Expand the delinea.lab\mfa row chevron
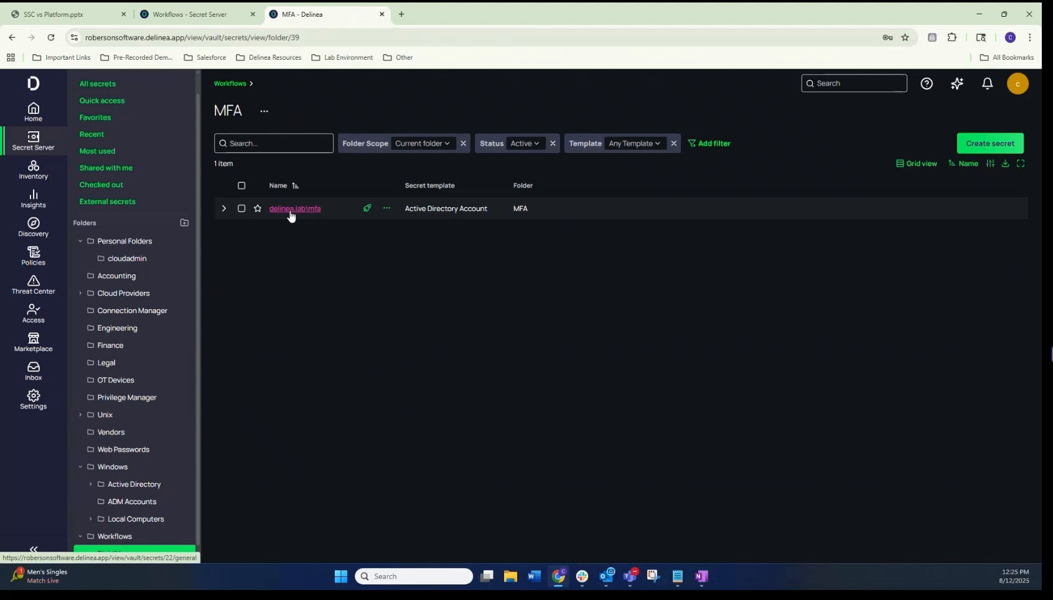This screenshot has width=1053, height=600. point(223,209)
